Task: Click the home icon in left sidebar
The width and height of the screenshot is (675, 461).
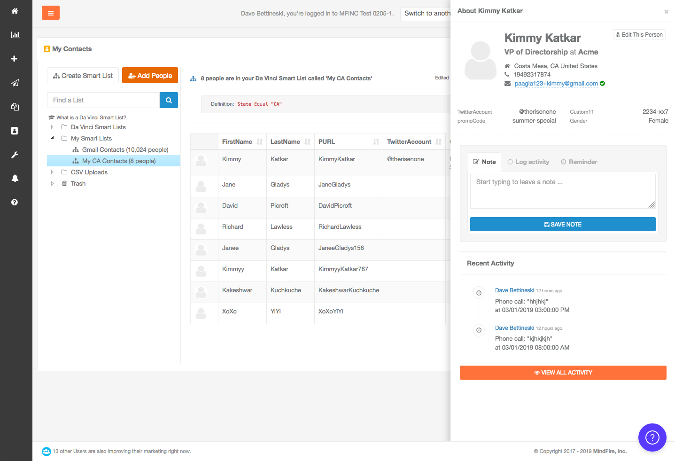Action: [15, 11]
